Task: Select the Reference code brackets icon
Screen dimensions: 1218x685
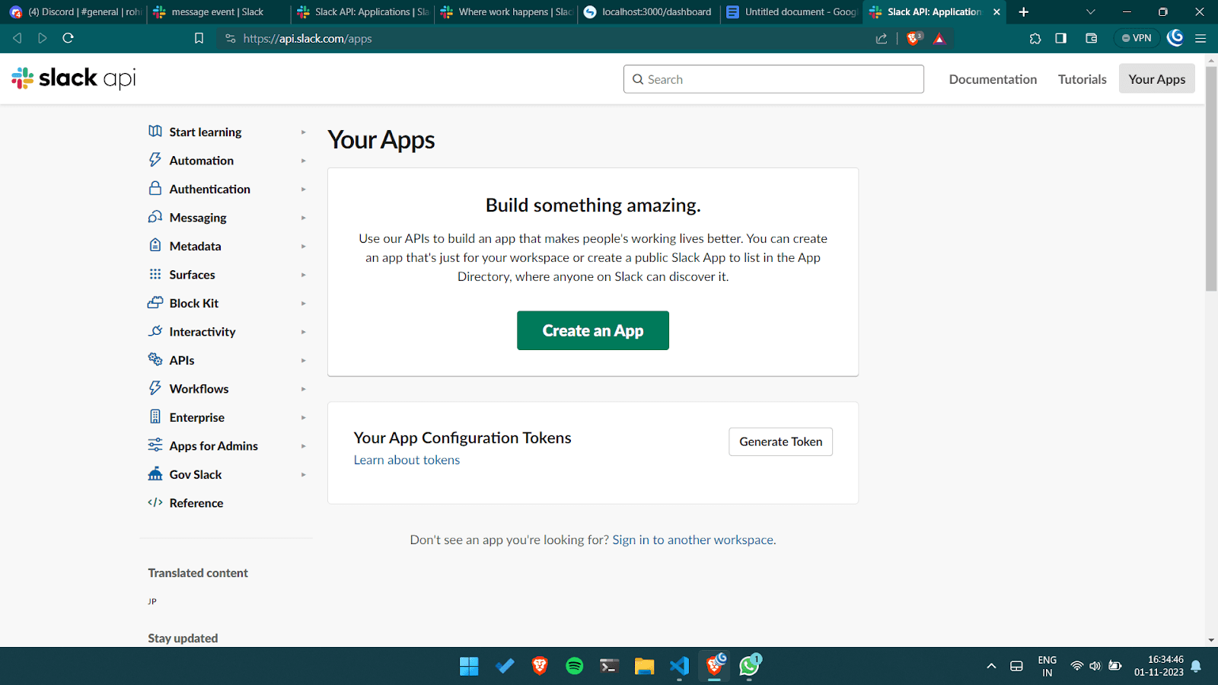Action: click(155, 502)
